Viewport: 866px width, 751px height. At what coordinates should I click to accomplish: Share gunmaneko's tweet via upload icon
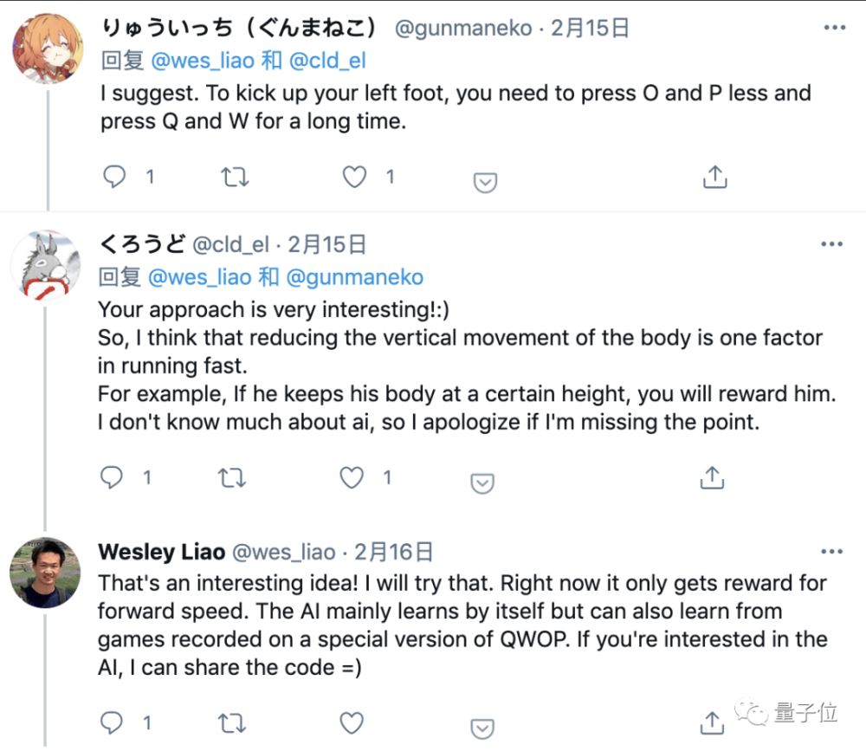tap(714, 177)
